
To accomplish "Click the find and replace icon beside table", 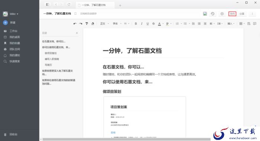I will click(x=249, y=24).
